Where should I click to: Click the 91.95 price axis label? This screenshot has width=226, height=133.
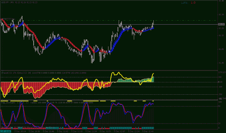click(221, 63)
